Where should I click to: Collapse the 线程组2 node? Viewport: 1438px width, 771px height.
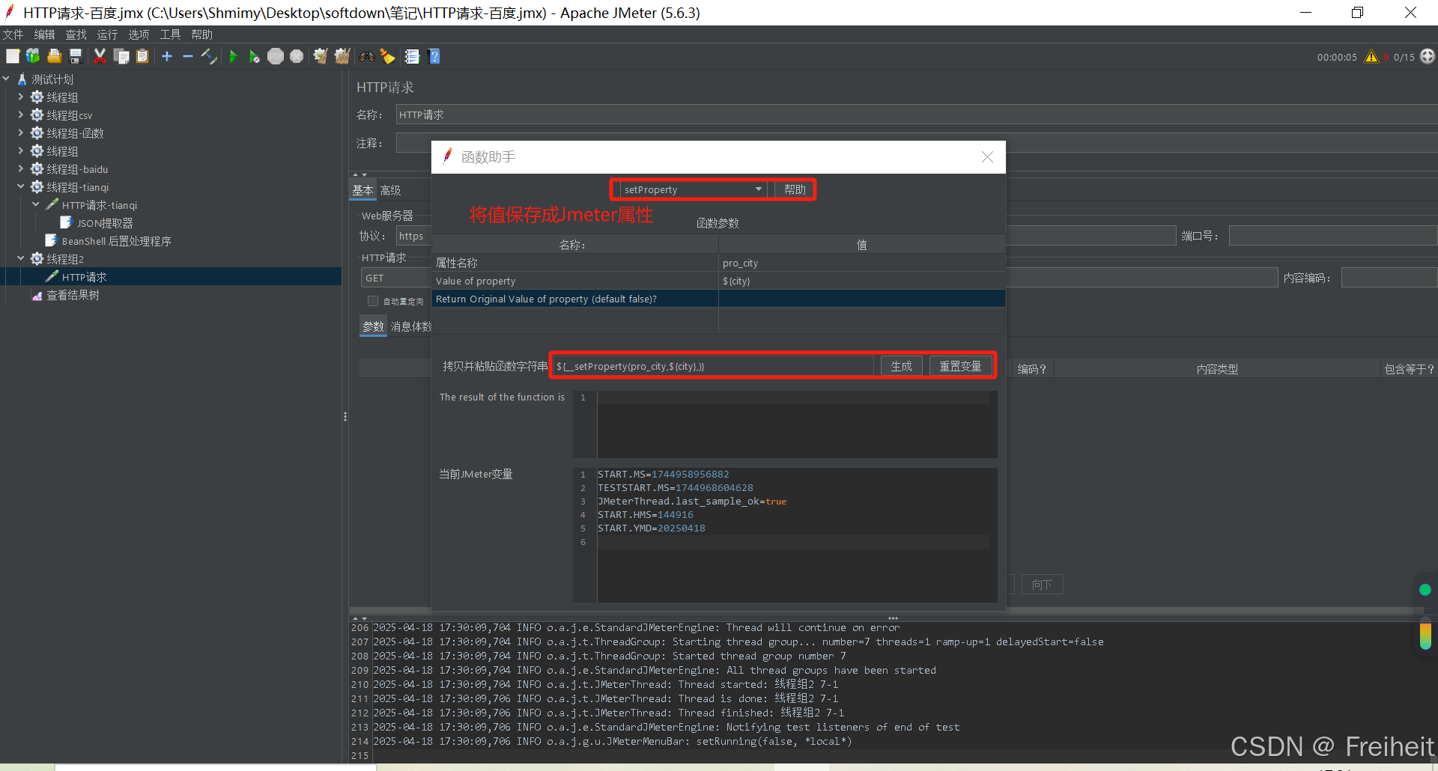20,258
